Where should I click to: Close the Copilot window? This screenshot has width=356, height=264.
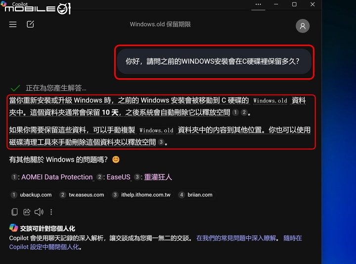click(312, 4)
